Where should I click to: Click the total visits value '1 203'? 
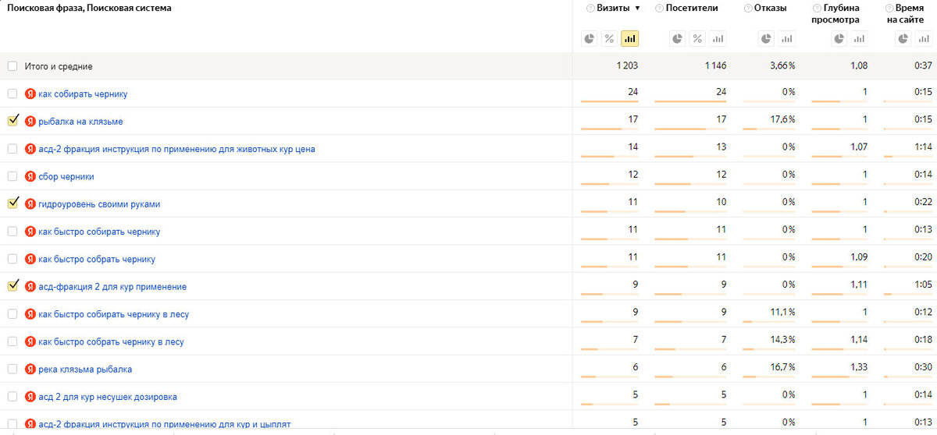point(627,66)
